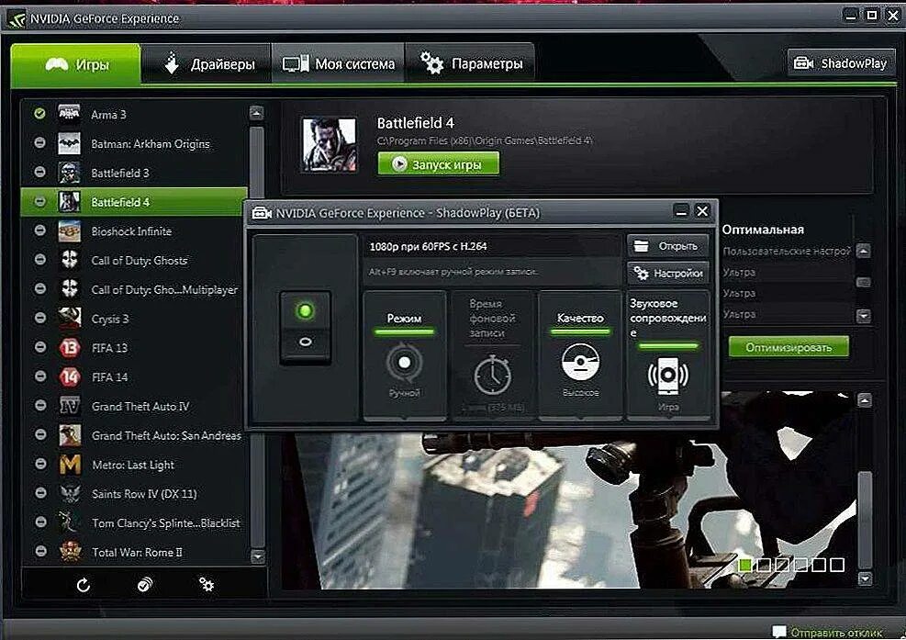This screenshot has width=906, height=640.
Task: Click status circle beside Tom Clancy's Splinter Cell Blacklist
Action: coord(40,522)
